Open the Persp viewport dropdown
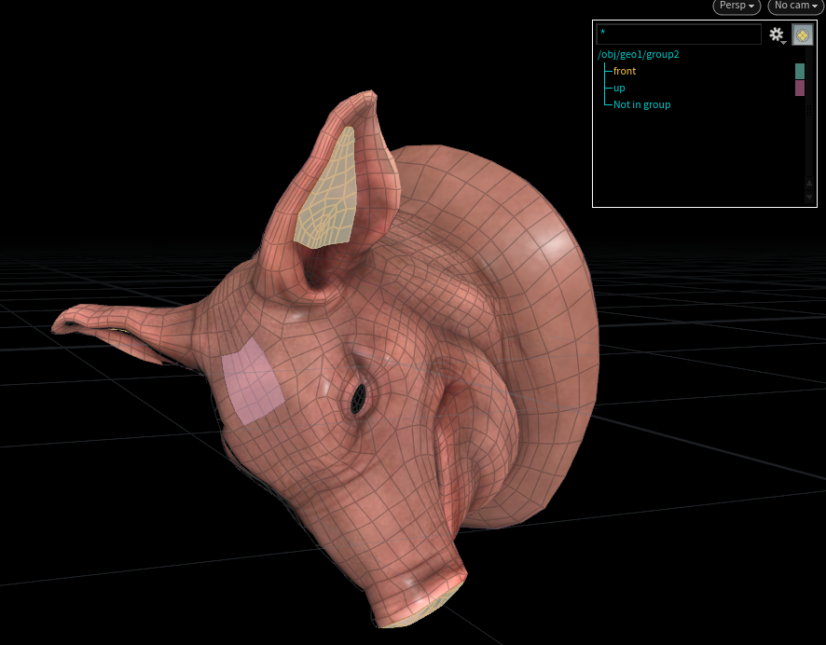 [x=737, y=7]
